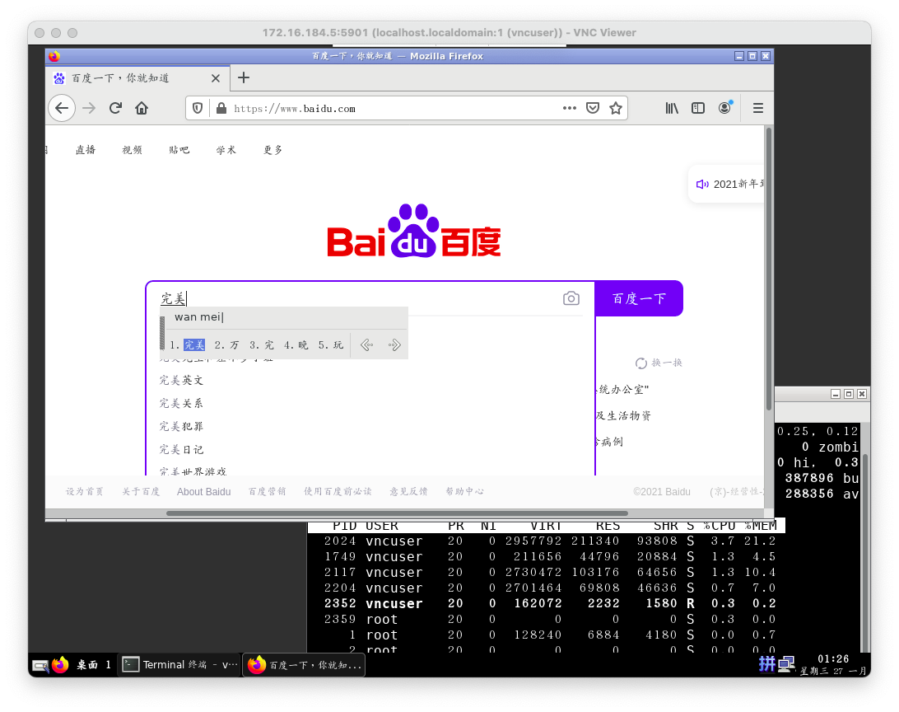The width and height of the screenshot is (899, 712).
Task: Click show desktop panel icon
Action: (x=40, y=666)
